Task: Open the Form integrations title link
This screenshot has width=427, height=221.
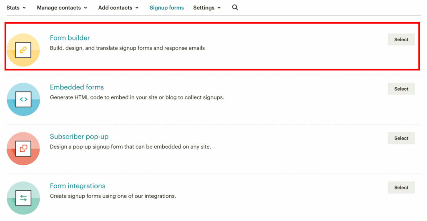Action: pos(77,186)
